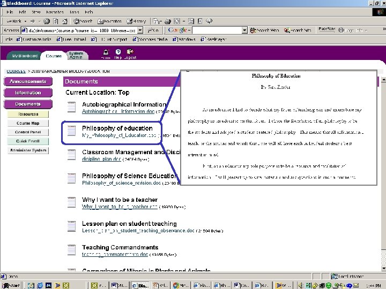Open the Search pane from the toolbar
The image size is (386, 289).
[x=83, y=21]
